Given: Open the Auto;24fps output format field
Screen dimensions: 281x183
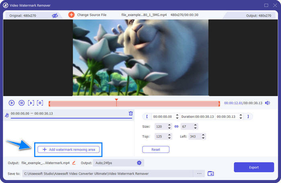Looking at the screenshot, I should 118,163.
